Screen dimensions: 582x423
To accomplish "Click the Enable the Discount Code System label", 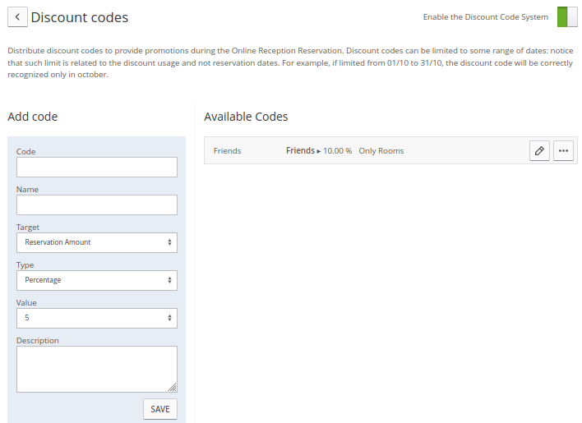I will (x=485, y=17).
